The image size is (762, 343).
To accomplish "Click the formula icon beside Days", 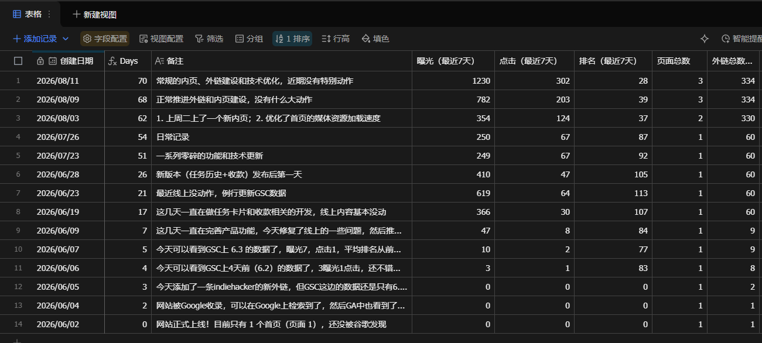I will pyautogui.click(x=113, y=61).
